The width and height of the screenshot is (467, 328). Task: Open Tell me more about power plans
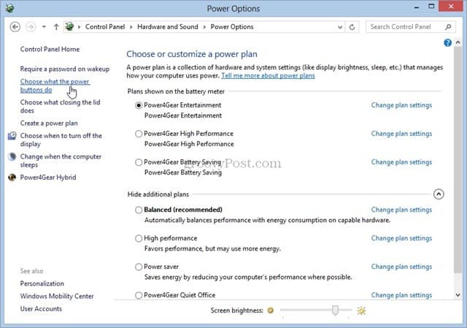(268, 76)
